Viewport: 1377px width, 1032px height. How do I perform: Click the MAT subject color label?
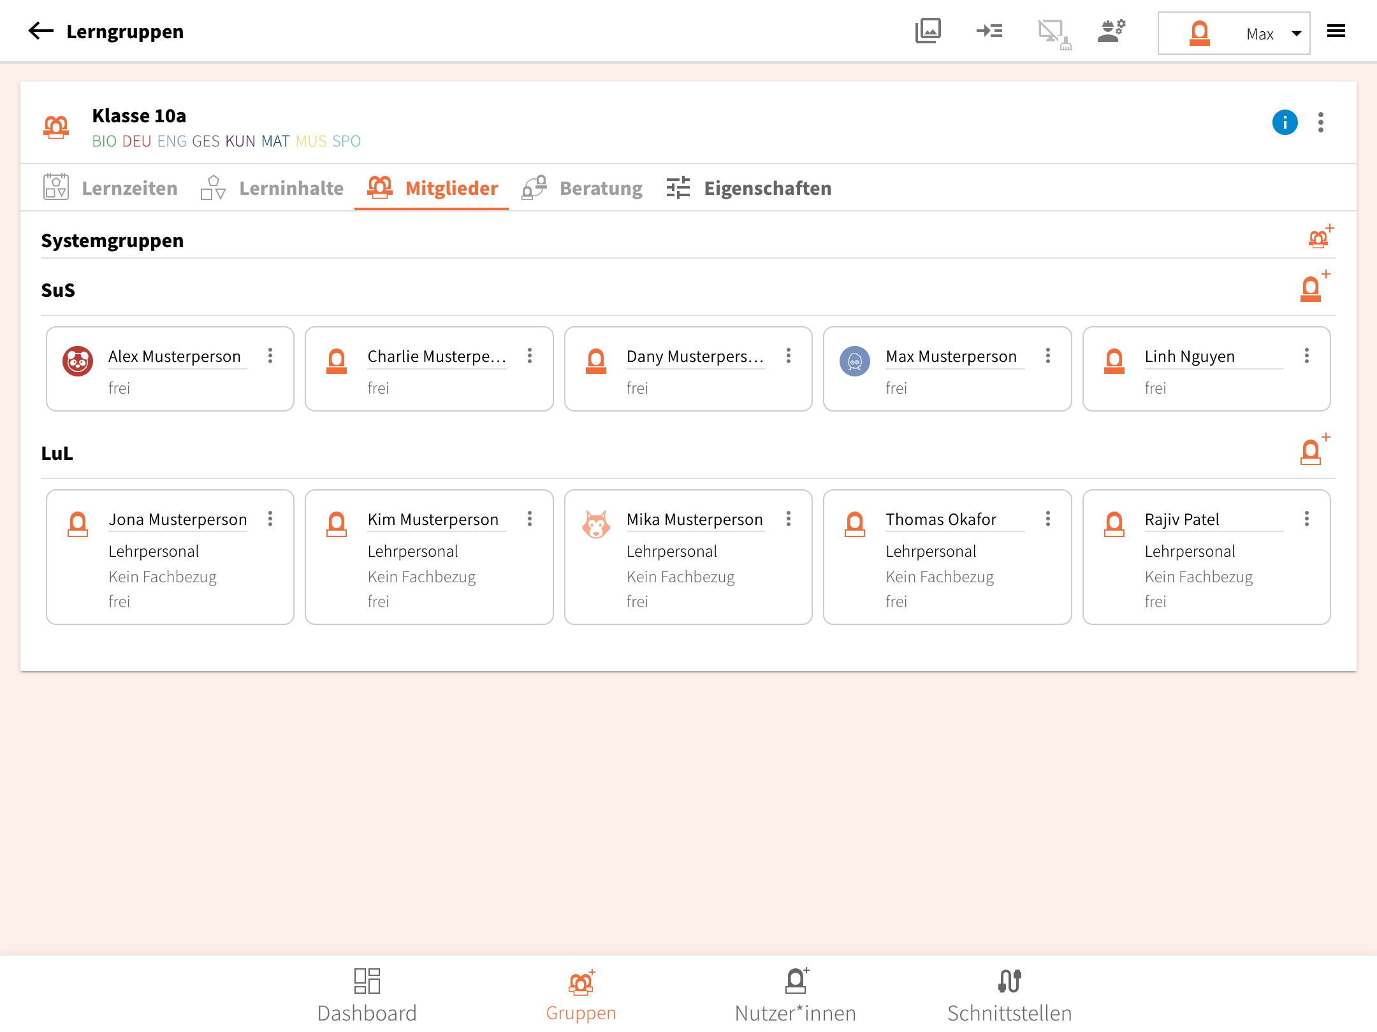pos(275,141)
